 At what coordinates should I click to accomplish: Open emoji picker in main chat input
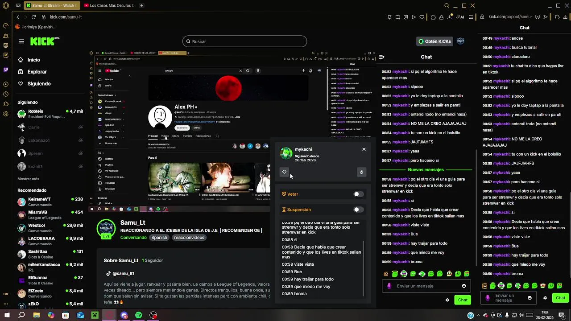tap(464, 286)
